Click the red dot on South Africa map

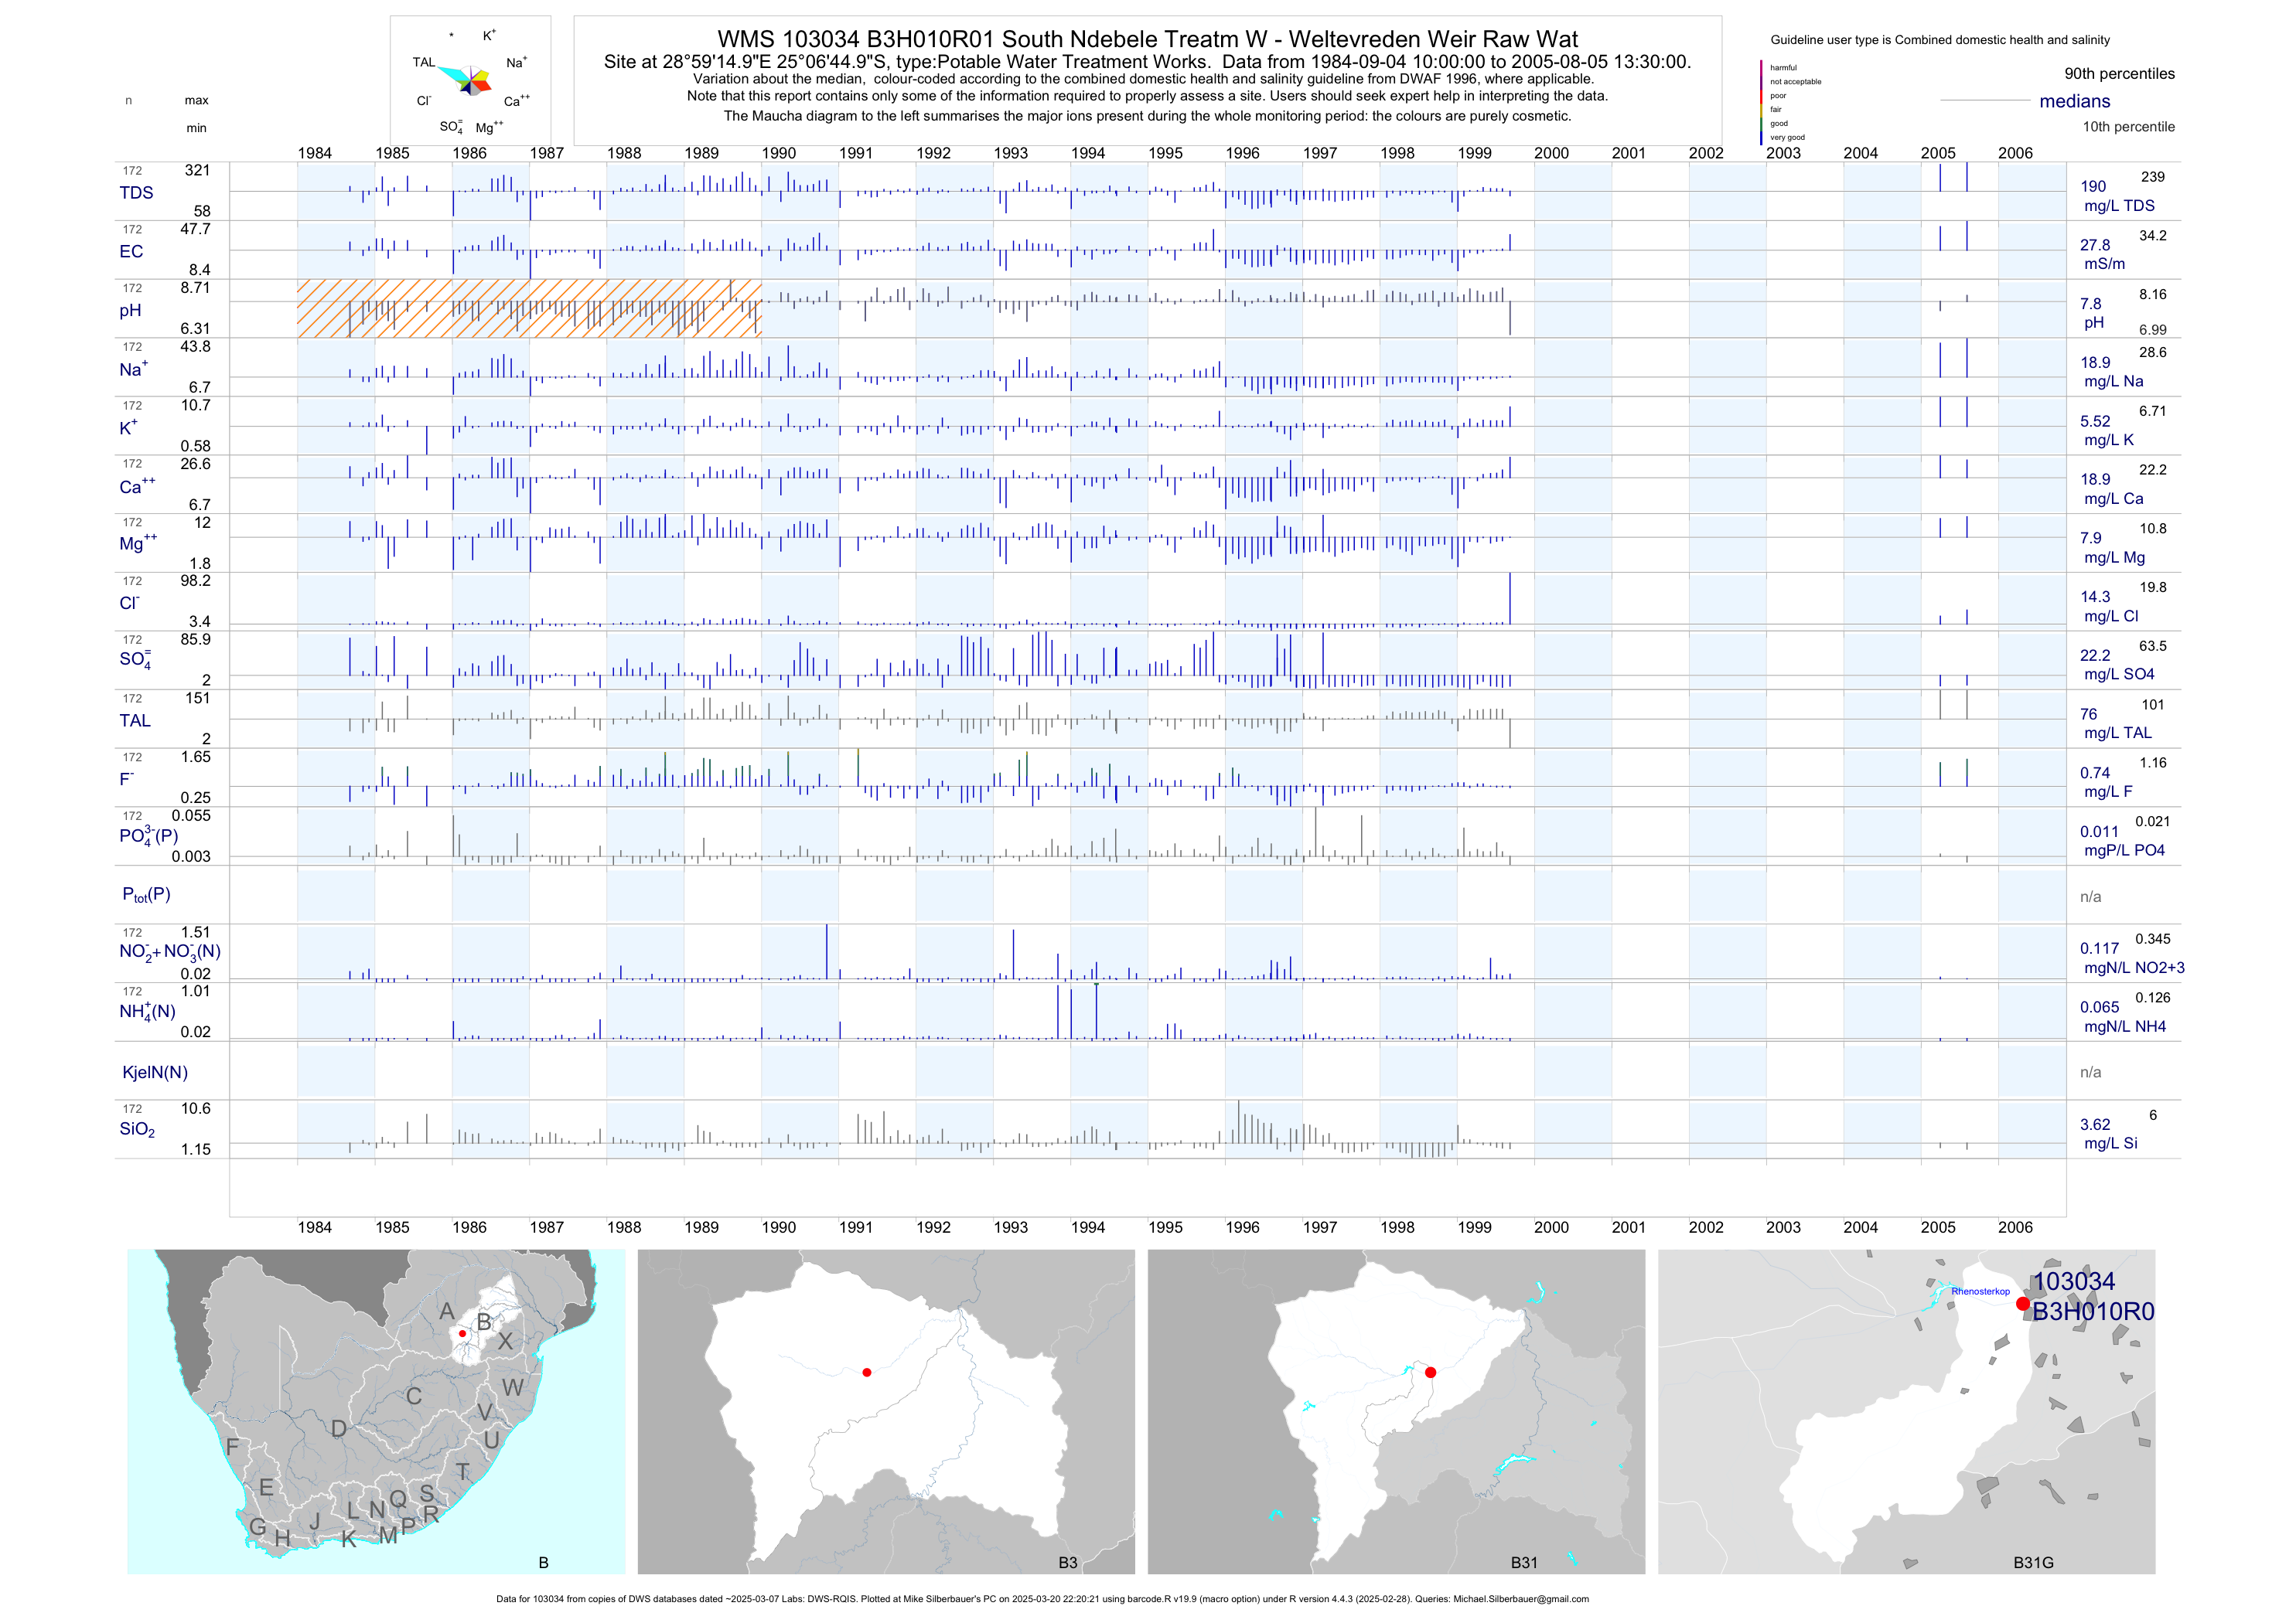[462, 1333]
